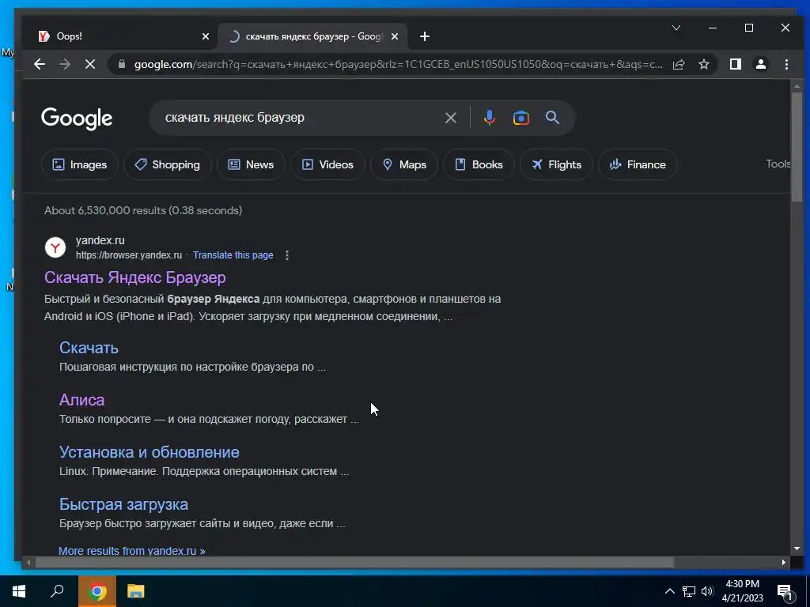Screen dimensions: 810x607
Task: Share this page from the address bar
Action: [x=679, y=64]
